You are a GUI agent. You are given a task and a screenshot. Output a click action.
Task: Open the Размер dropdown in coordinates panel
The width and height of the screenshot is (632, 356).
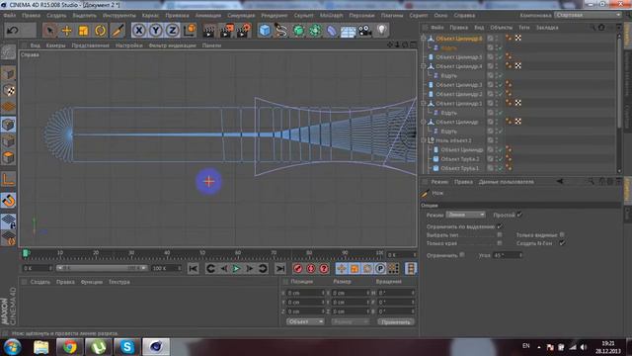pyautogui.click(x=350, y=321)
